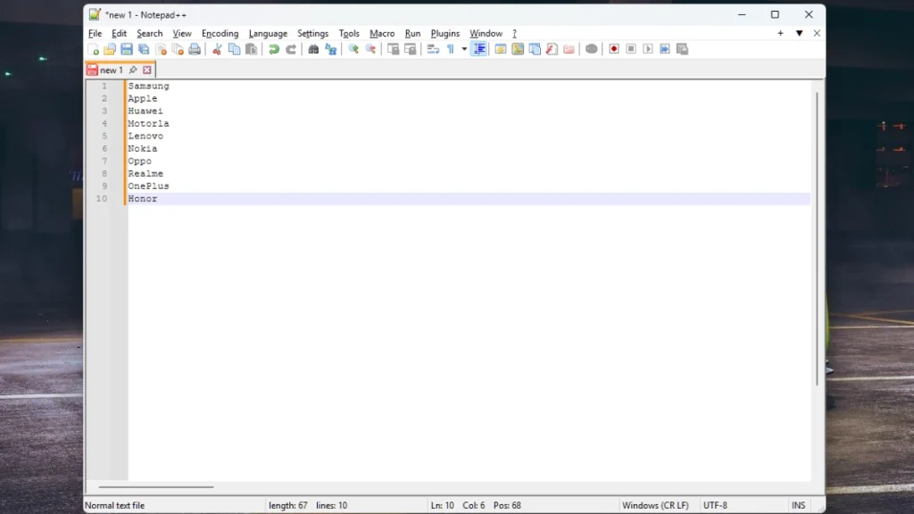Screen dimensions: 914x514
Task: Click the monitoring (tail) eye icon
Action: pos(591,49)
